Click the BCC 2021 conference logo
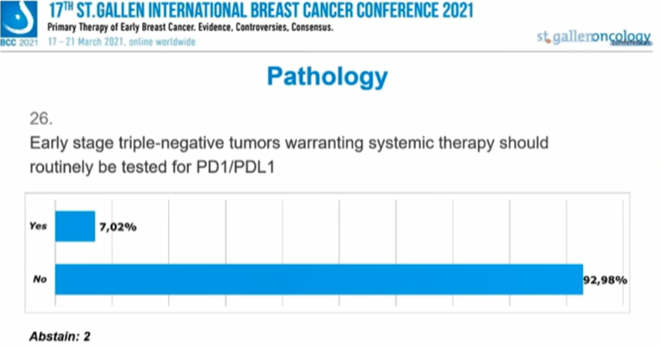 point(18,20)
